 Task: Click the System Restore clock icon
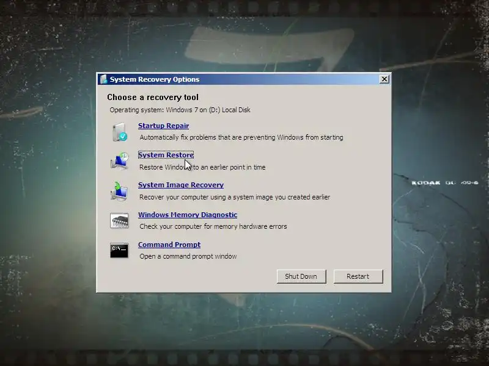119,161
